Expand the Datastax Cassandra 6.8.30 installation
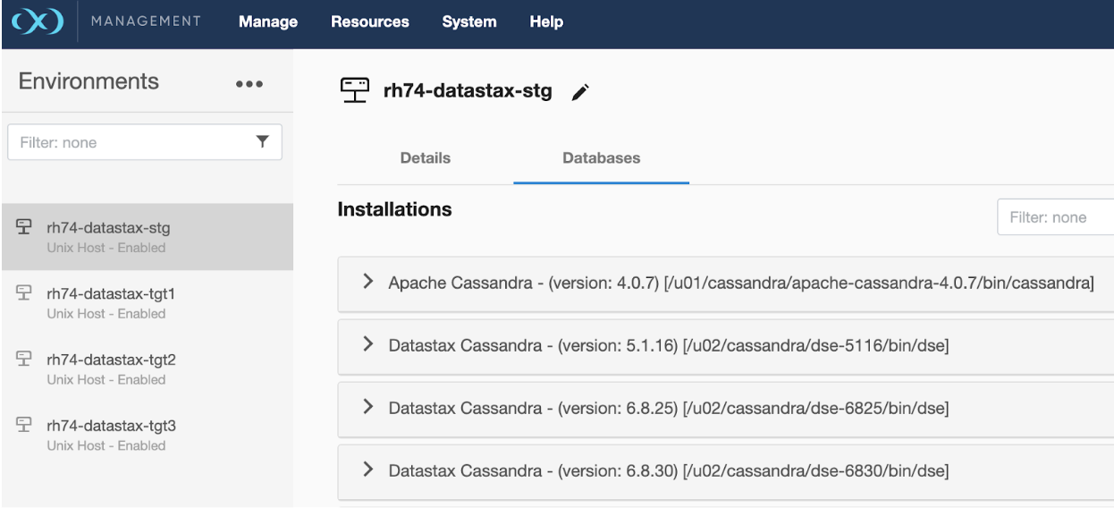 [x=367, y=470]
